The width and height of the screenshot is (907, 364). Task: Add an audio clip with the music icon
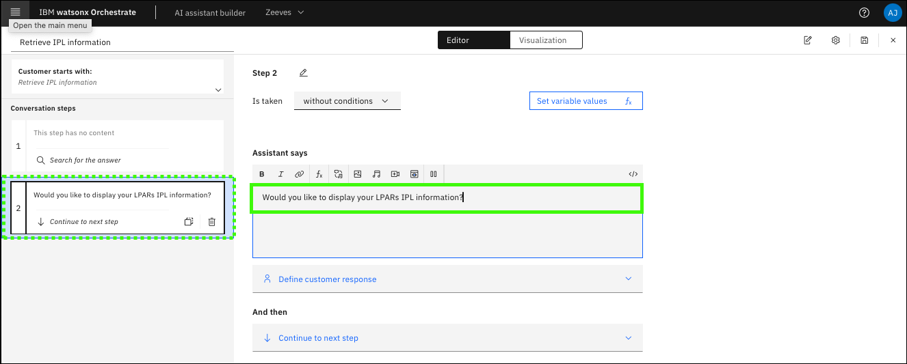(376, 174)
